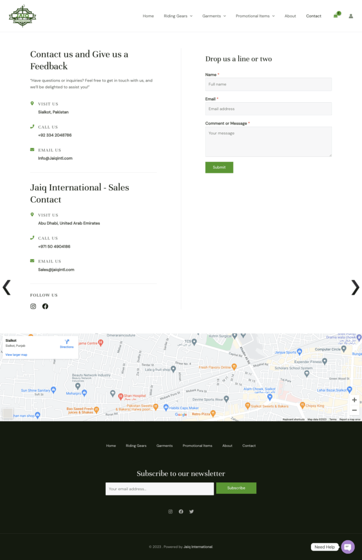Open the Need Help chat bubble
The image size is (362, 560).
point(348,547)
